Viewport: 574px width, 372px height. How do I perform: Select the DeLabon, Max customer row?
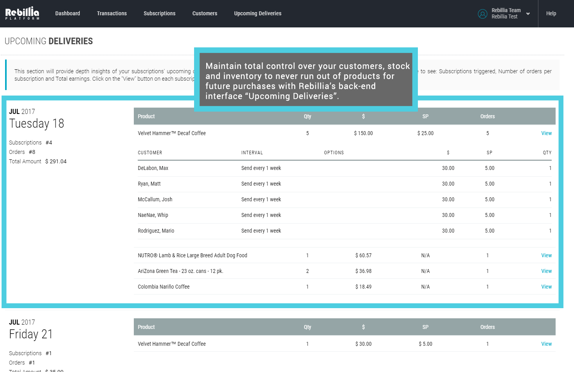153,168
